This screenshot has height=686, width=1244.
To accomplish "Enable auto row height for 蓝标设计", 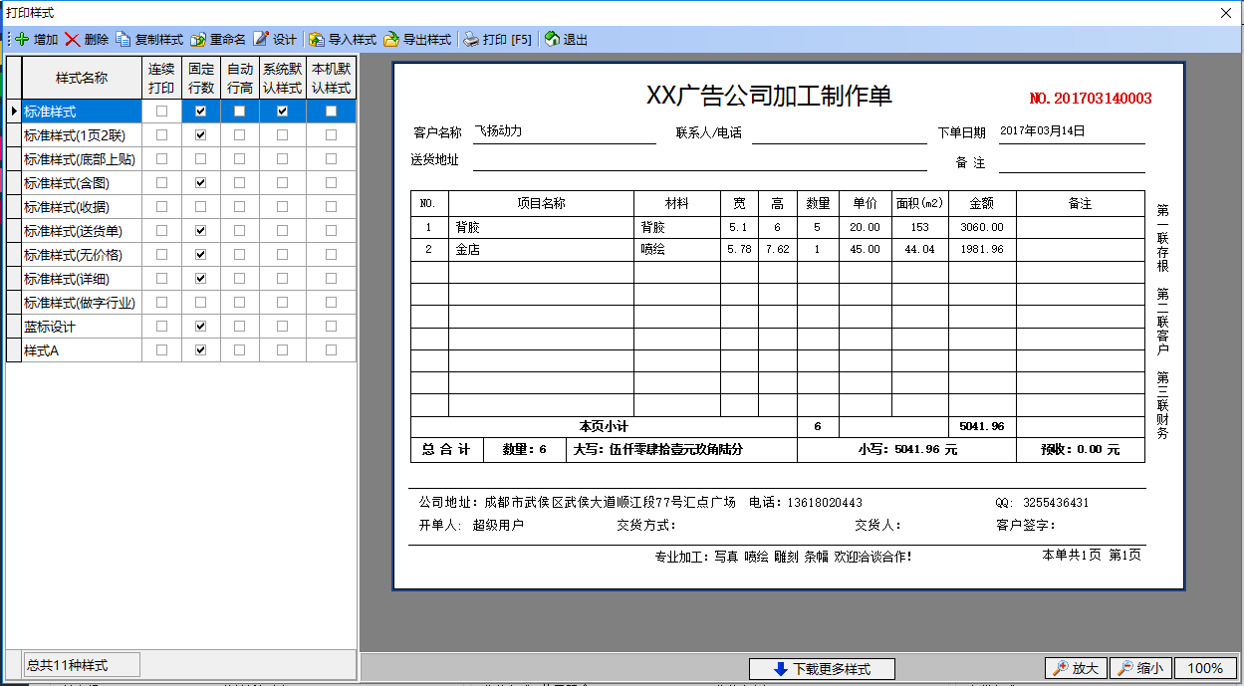I will [x=239, y=327].
